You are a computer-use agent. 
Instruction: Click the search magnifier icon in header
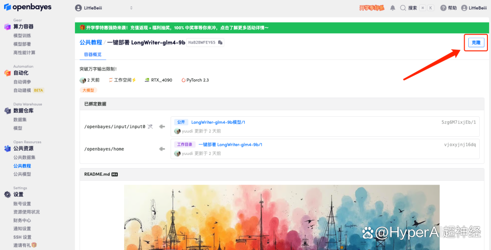point(403,8)
